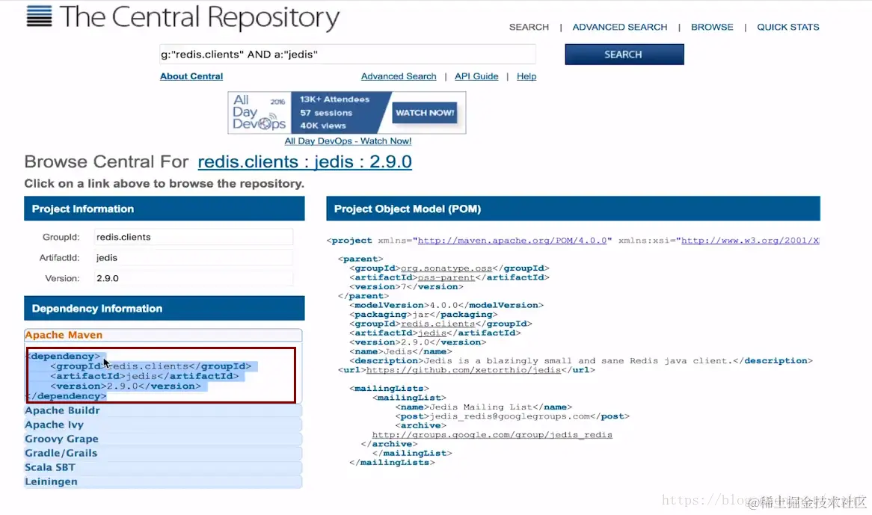The width and height of the screenshot is (872, 515).
Task: Open the ADVANCED SEARCH navigation item
Action: 619,27
